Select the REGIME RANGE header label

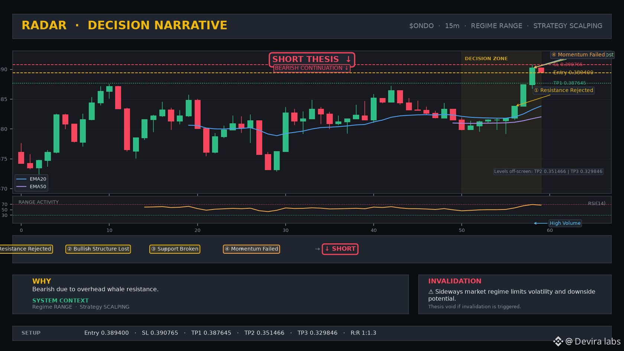pos(496,26)
